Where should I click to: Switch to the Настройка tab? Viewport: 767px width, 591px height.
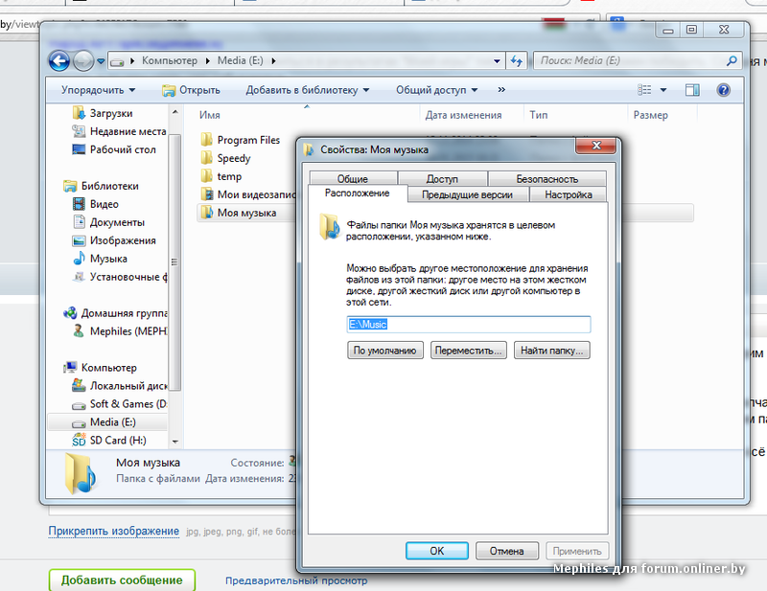pos(568,194)
